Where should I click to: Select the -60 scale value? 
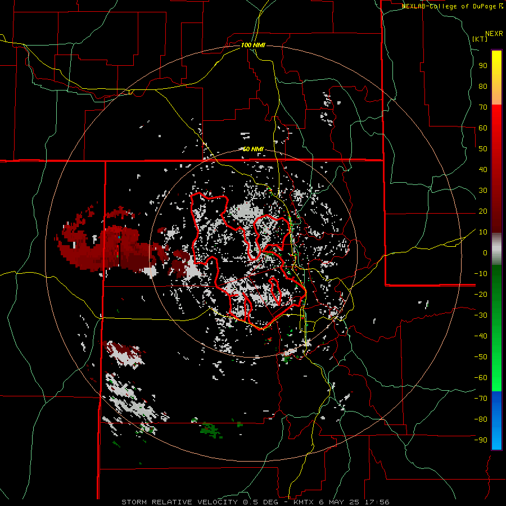(481, 378)
